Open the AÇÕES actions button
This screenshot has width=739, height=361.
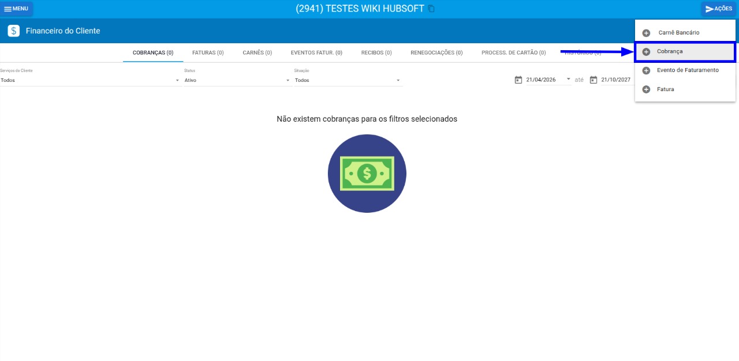(718, 9)
